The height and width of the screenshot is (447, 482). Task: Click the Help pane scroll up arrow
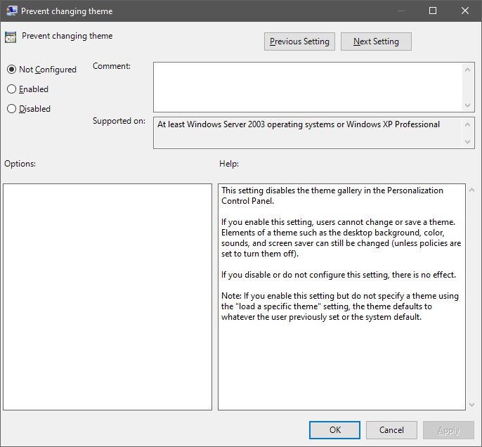pyautogui.click(x=471, y=190)
